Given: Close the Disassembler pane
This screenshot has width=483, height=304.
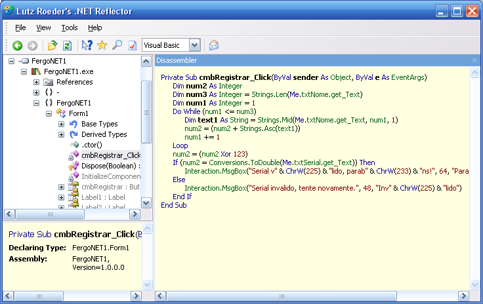Looking at the screenshot, I should (x=474, y=60).
